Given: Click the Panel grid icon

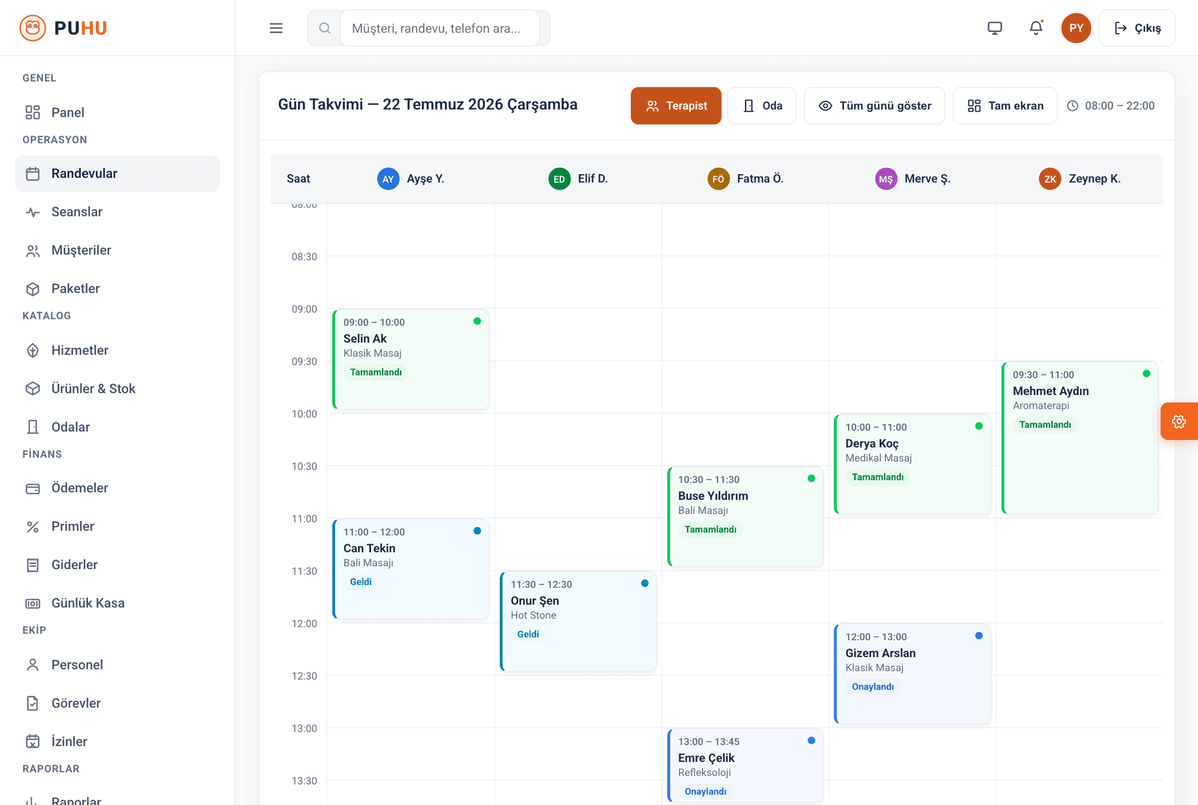Looking at the screenshot, I should (x=32, y=112).
